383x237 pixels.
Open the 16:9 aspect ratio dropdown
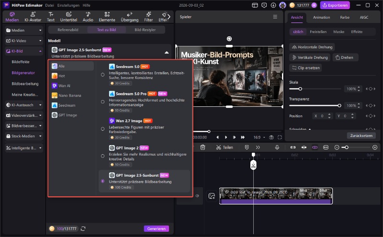coord(259,137)
